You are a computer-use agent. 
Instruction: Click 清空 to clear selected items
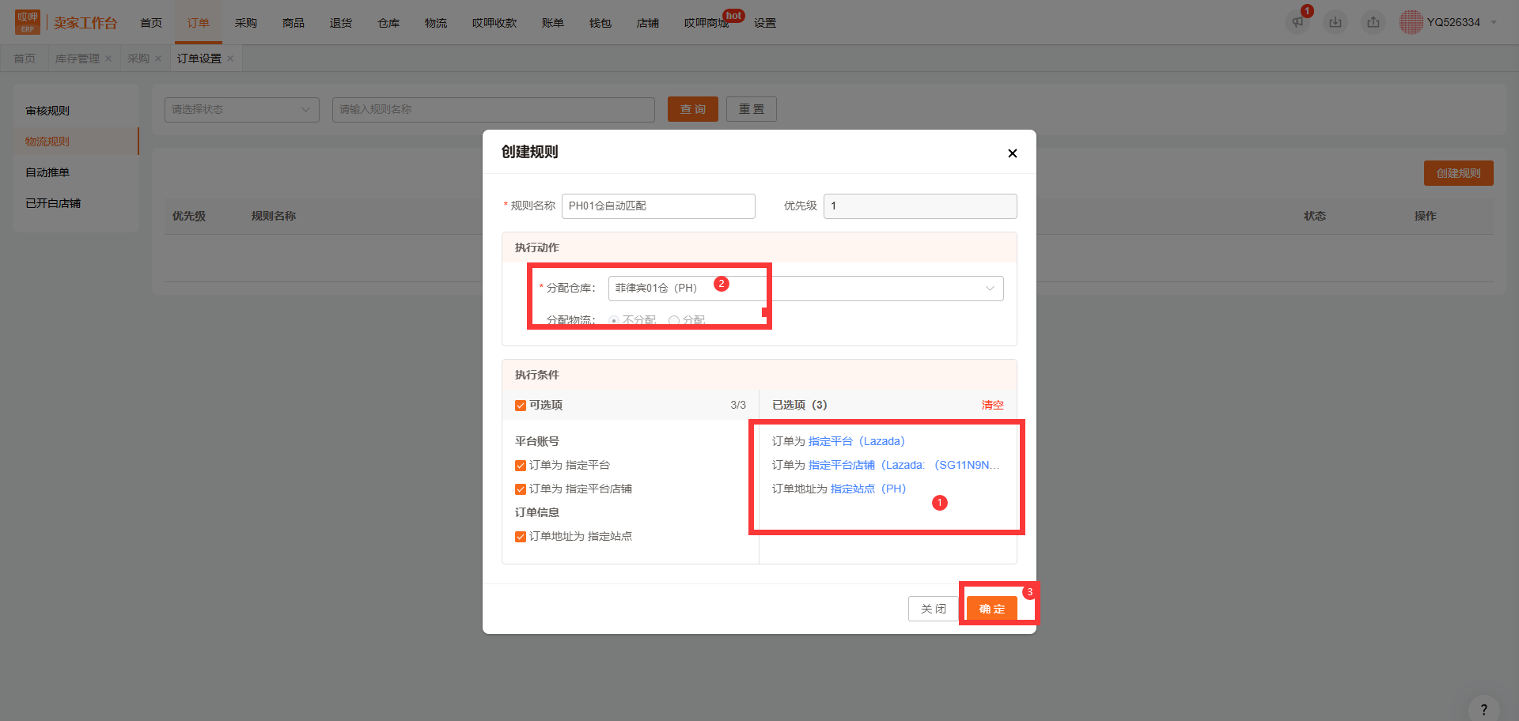pyautogui.click(x=992, y=405)
